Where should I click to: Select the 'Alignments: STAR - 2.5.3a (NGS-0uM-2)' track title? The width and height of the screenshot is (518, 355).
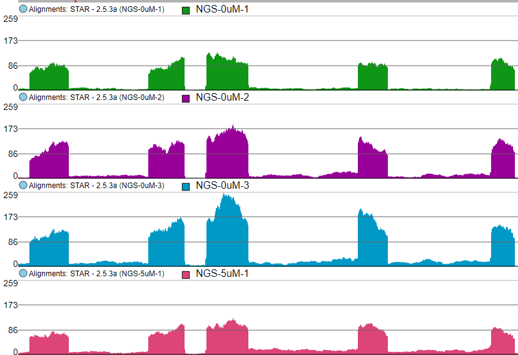96,97
